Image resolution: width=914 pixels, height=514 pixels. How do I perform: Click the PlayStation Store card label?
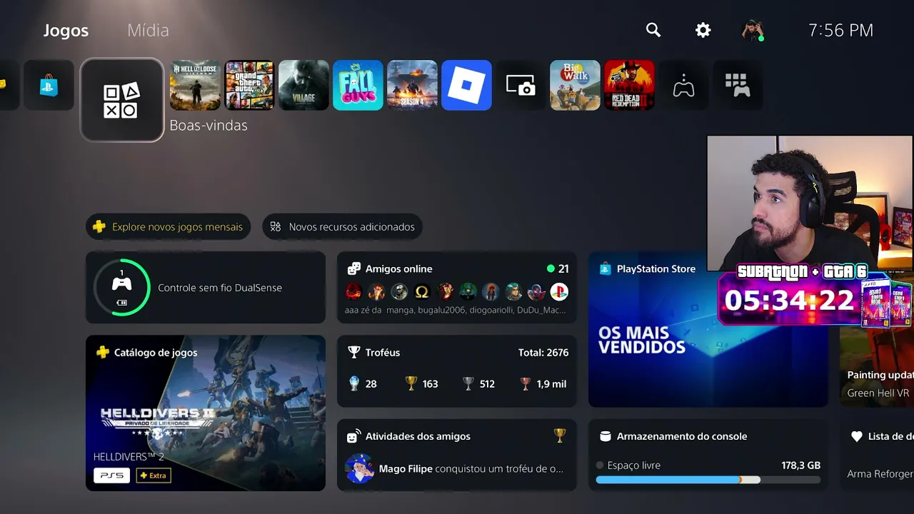(656, 269)
